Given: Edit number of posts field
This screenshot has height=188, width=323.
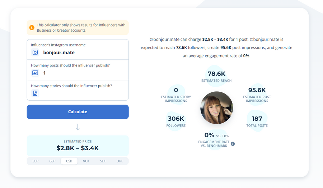Looking at the screenshot, I should click(78, 70).
